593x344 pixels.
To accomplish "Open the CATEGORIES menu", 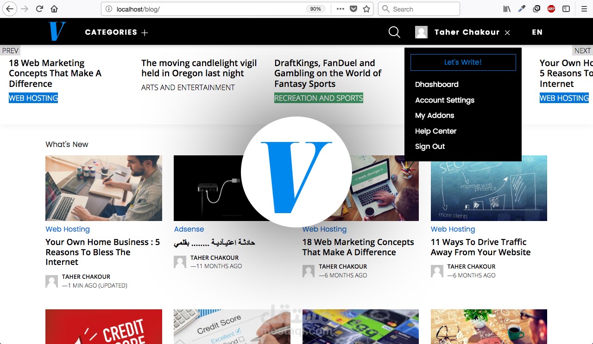I will pos(111,32).
